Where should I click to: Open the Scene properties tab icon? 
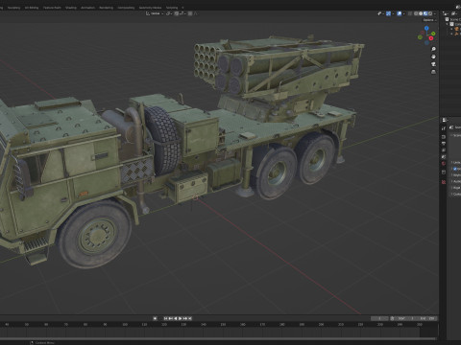coord(444,157)
